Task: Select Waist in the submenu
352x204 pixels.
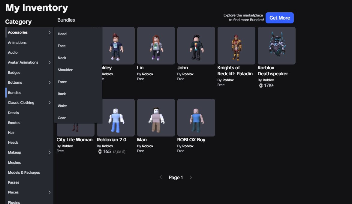Action: tap(78, 106)
